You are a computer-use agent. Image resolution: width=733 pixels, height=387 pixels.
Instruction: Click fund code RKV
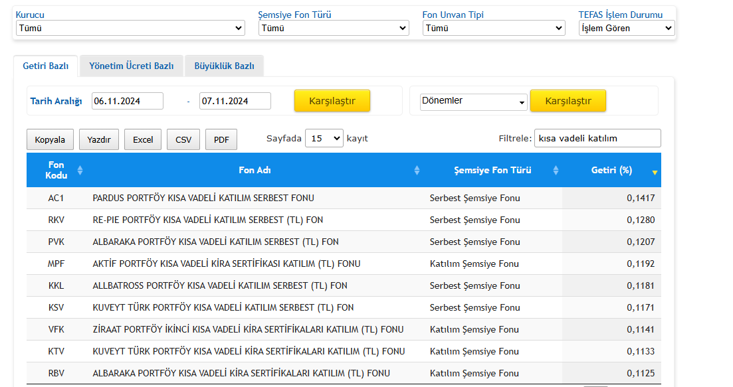(x=56, y=220)
